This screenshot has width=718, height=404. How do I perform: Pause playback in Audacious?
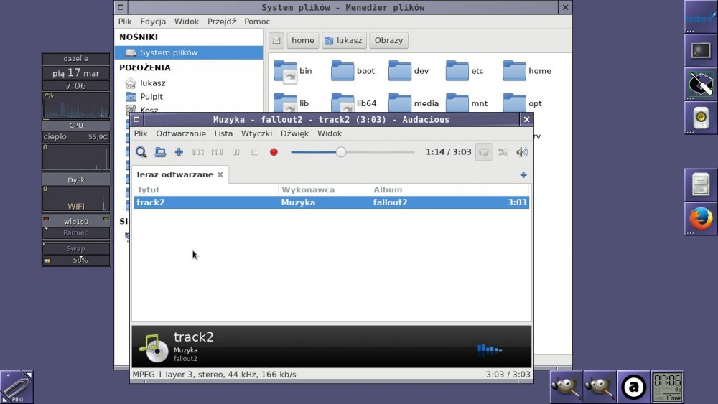[236, 152]
